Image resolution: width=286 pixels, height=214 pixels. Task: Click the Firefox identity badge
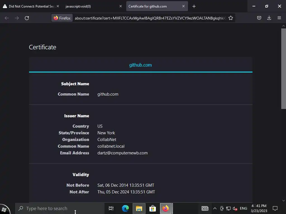(62, 18)
